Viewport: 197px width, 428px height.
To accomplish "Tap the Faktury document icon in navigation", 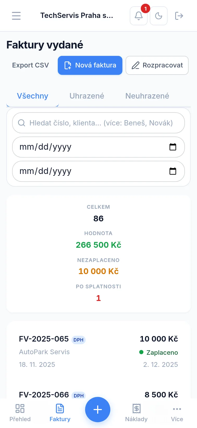I will pyautogui.click(x=60, y=408).
